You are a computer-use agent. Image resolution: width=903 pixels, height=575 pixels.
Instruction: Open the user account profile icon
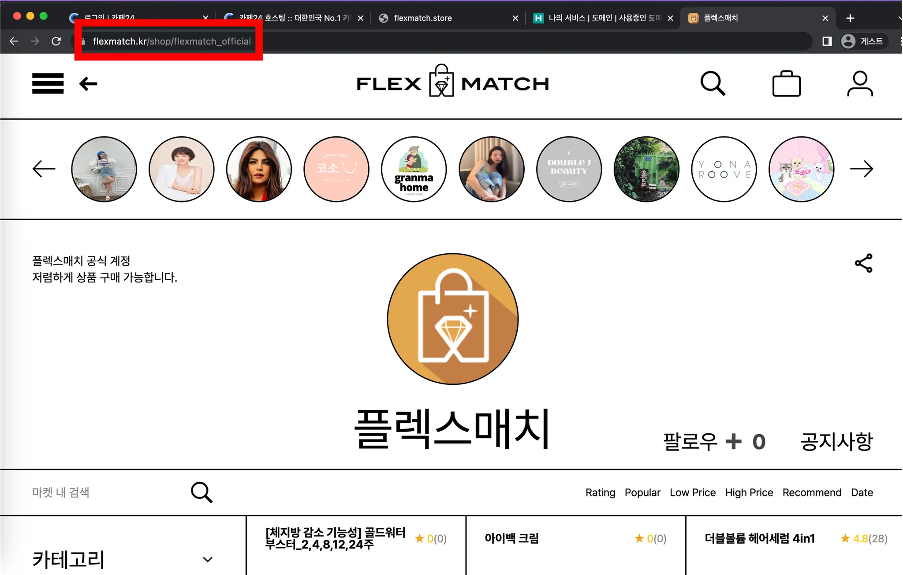(860, 83)
